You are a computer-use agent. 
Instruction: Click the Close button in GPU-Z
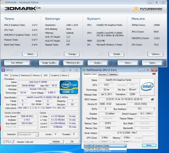(x=149, y=145)
